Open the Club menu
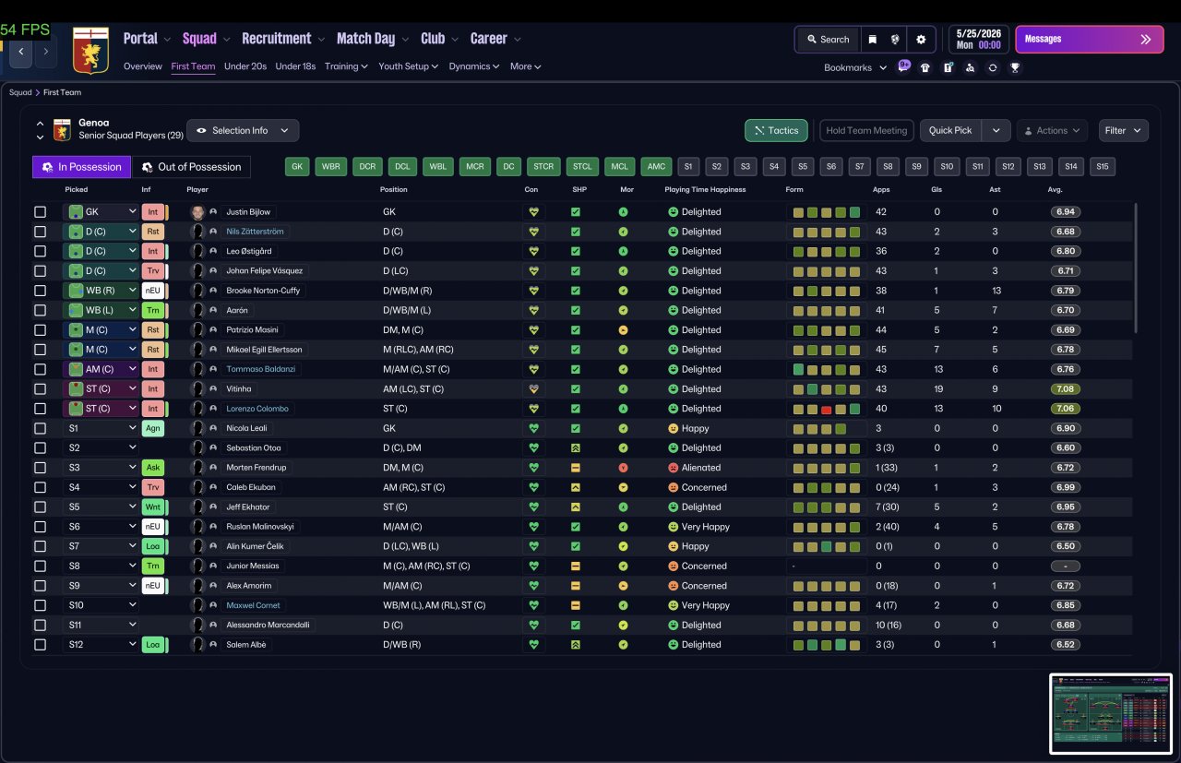Screen dimensions: 1181x763 [440, 39]
